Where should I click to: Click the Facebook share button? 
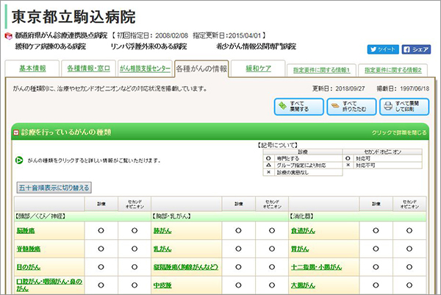(x=416, y=49)
